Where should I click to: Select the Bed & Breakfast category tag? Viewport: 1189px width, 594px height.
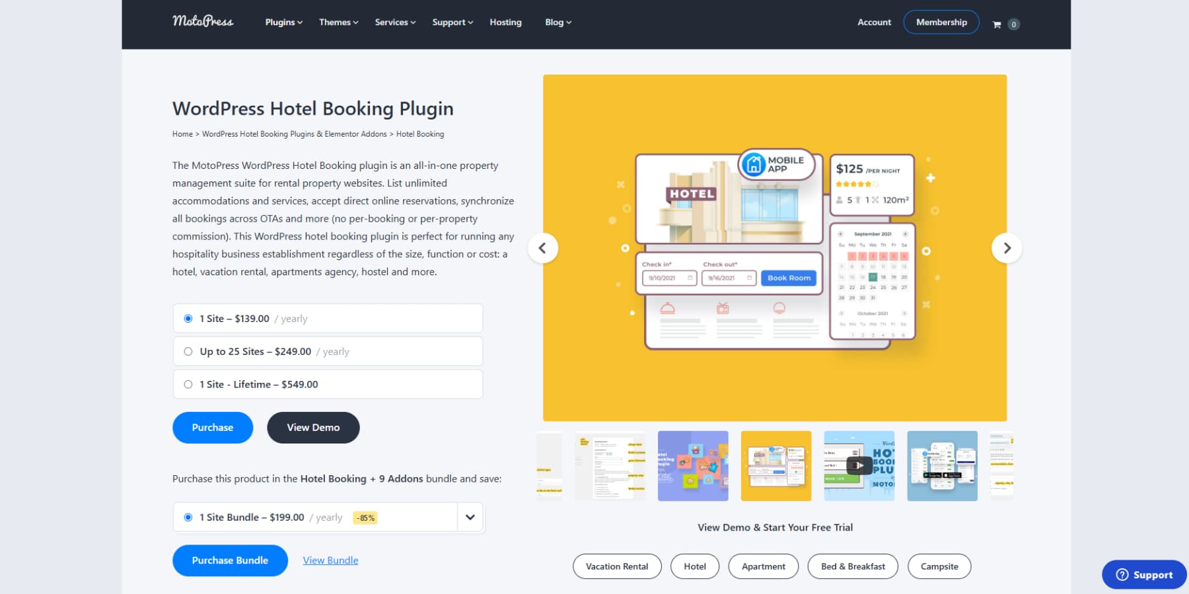pos(853,566)
